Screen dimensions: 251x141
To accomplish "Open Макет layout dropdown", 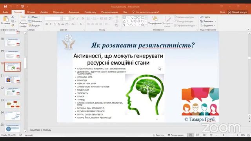I will tap(34, 17).
